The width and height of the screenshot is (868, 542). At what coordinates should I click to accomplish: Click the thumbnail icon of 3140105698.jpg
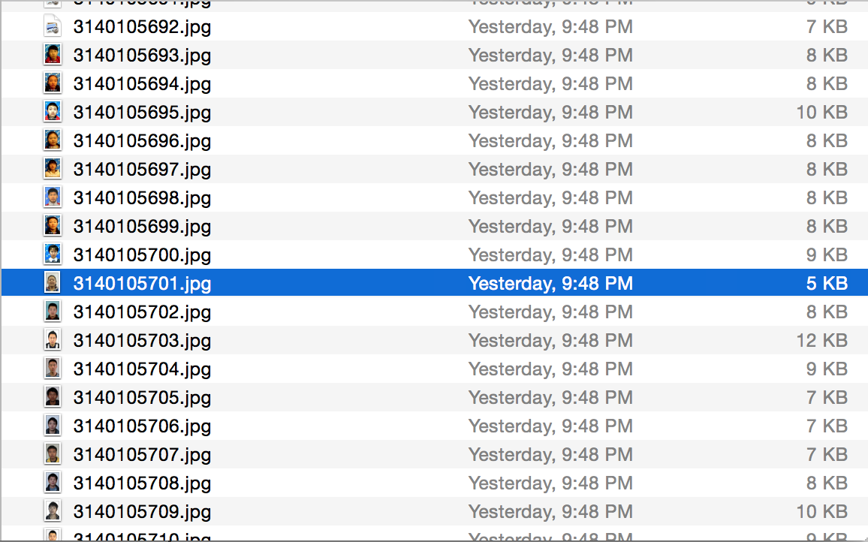click(x=53, y=197)
